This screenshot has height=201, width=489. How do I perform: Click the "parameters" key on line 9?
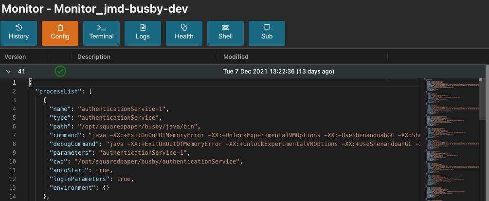71,153
